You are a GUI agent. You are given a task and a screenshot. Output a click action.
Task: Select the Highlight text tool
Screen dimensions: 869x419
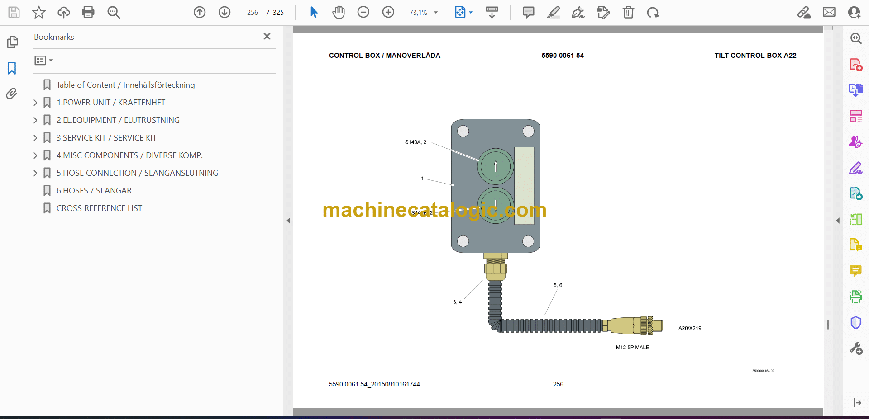(553, 12)
